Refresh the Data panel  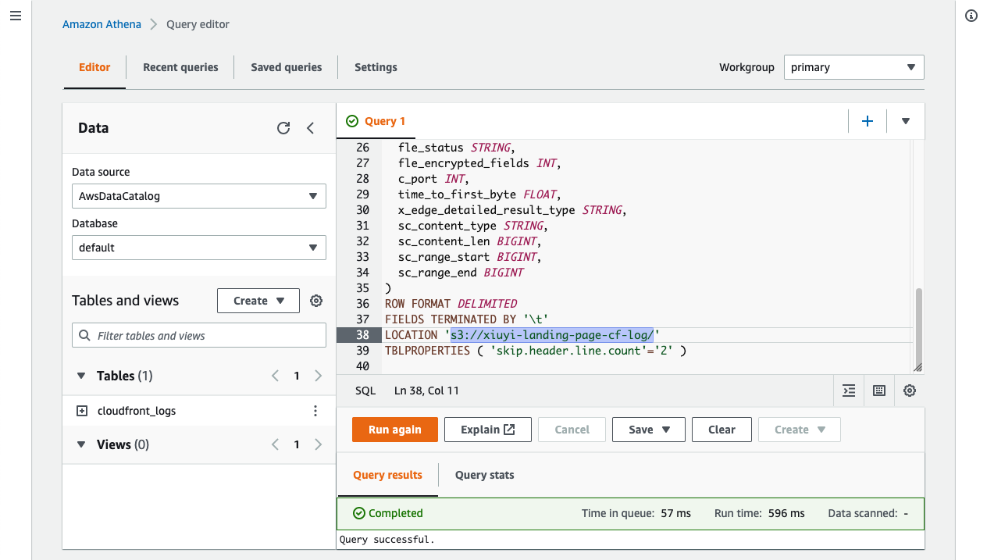click(x=283, y=128)
